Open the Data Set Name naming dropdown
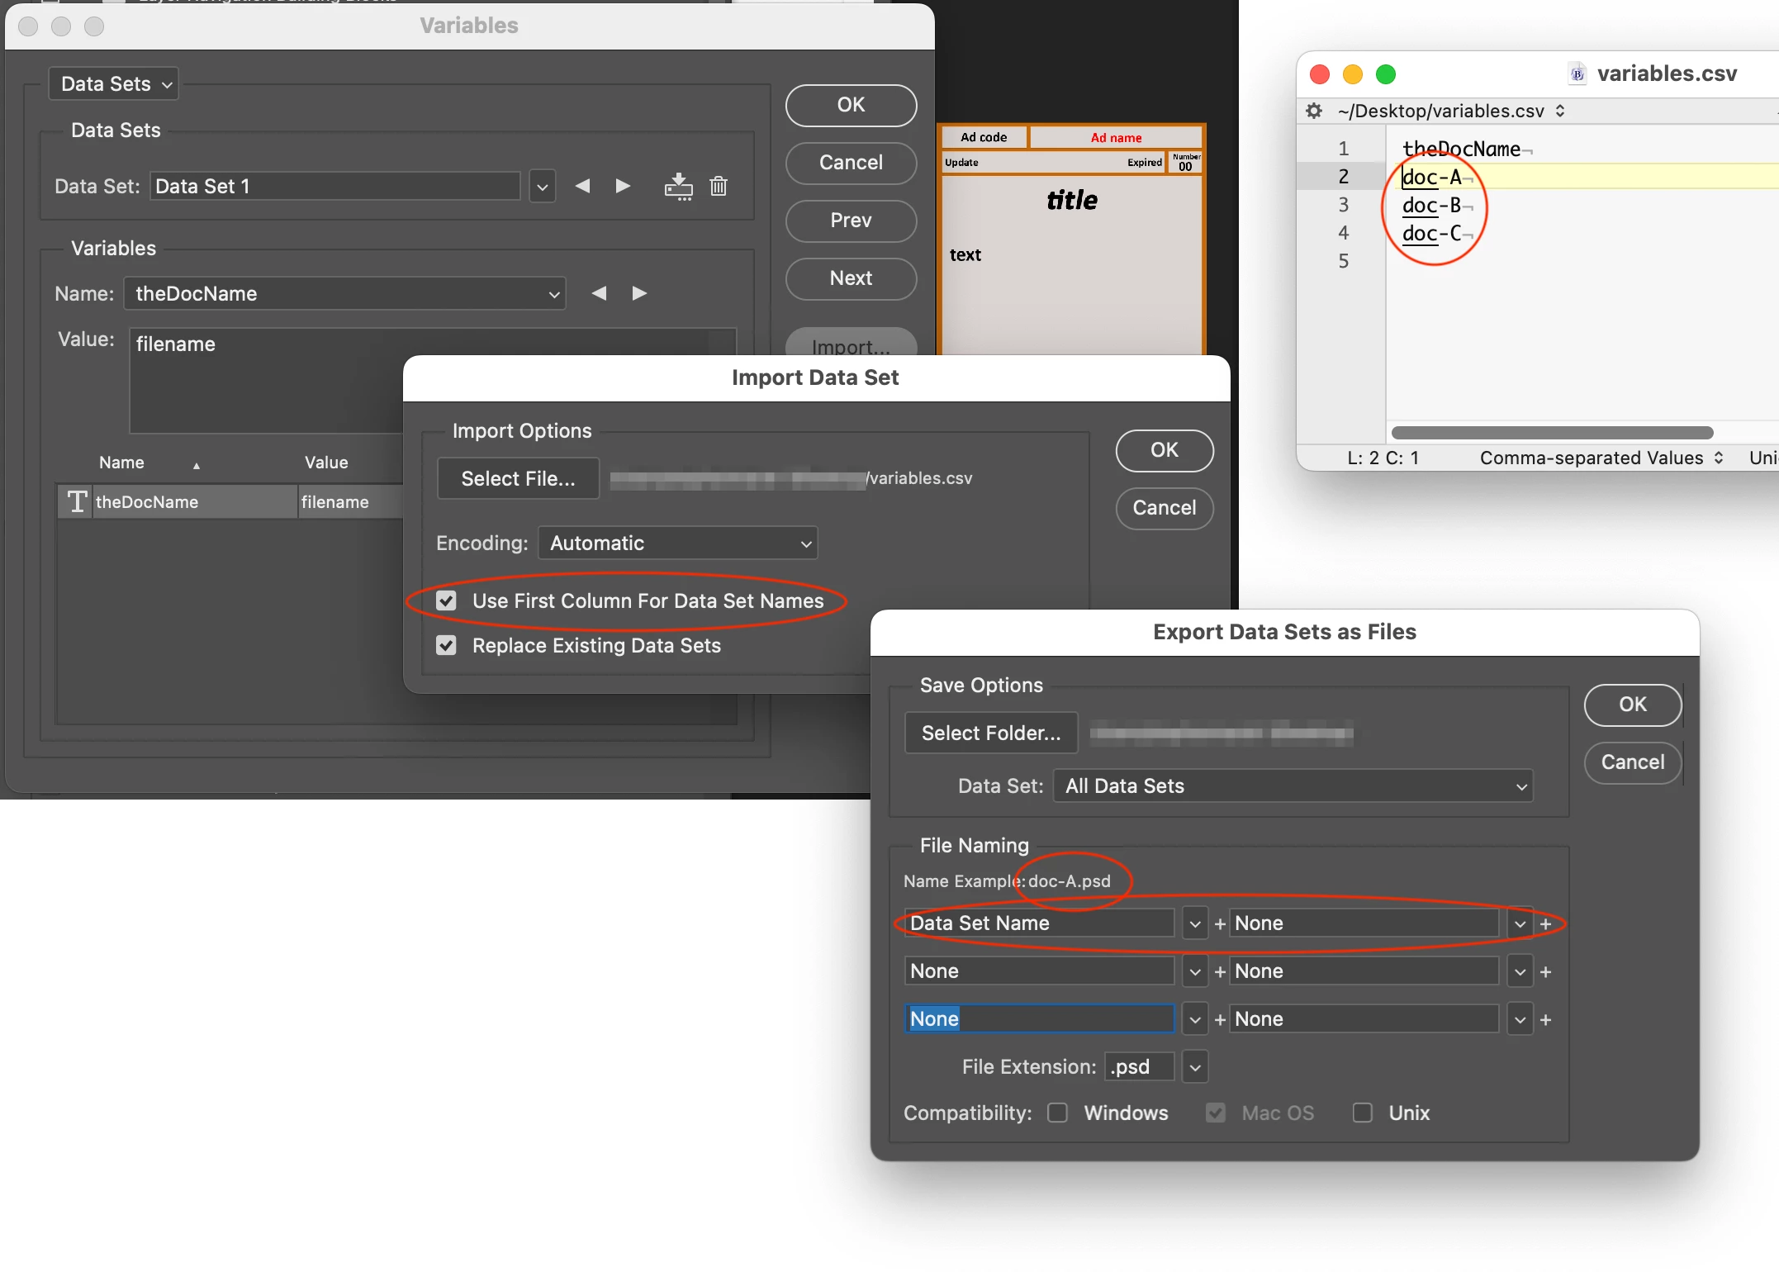This screenshot has height=1272, width=1779. [1194, 923]
